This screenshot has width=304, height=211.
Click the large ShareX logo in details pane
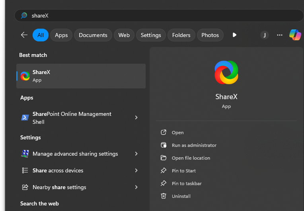(x=226, y=72)
